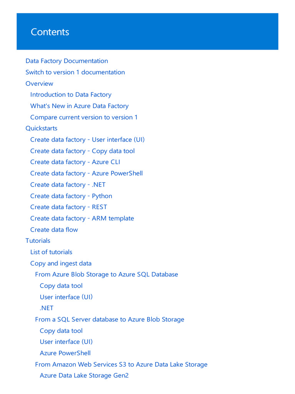Click the Create data flow link
The height and width of the screenshot is (394, 295).
point(54,230)
